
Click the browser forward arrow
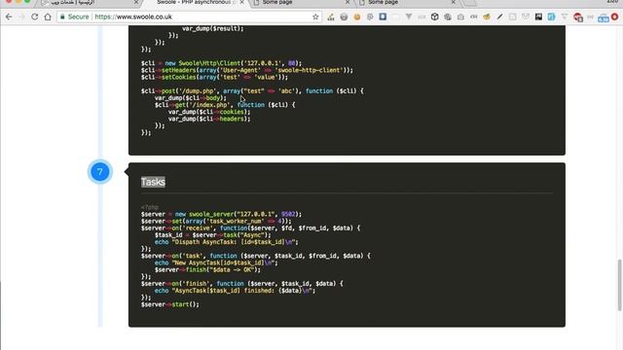[21, 17]
